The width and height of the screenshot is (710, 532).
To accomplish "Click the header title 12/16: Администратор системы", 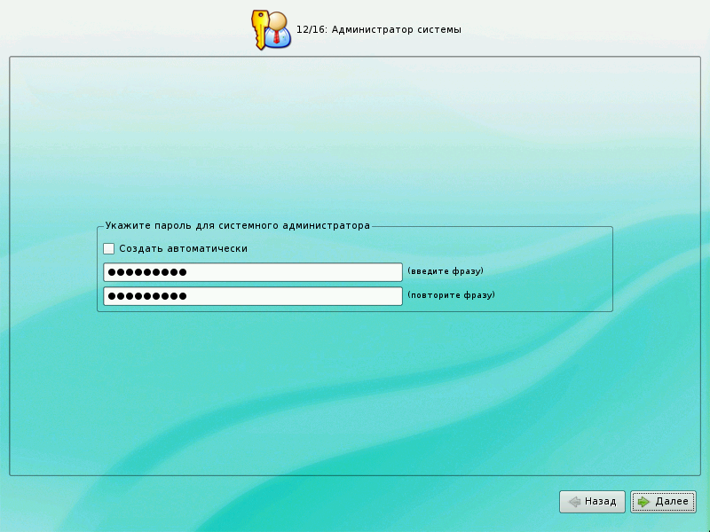I will pyautogui.click(x=379, y=30).
